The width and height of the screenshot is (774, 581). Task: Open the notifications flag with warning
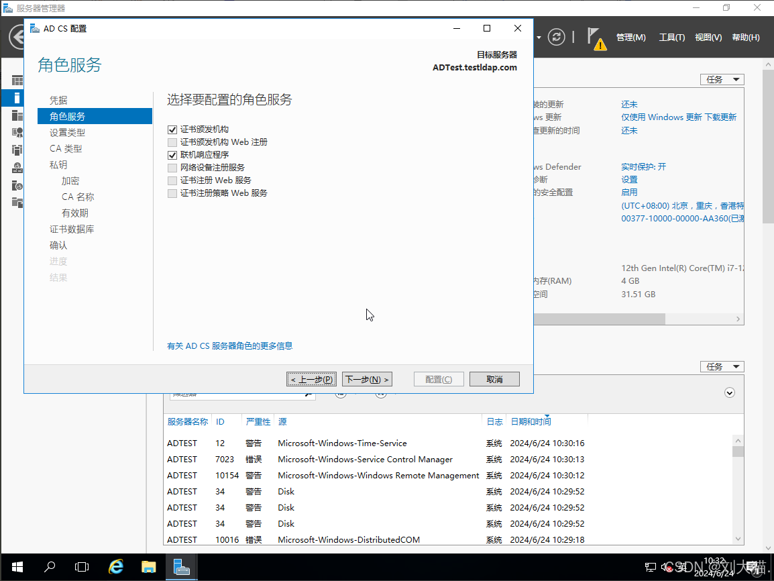[x=596, y=38]
